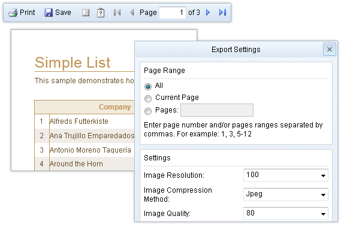Click the Save floppy disk icon
Viewport: 341px width, 225px height.
click(49, 13)
